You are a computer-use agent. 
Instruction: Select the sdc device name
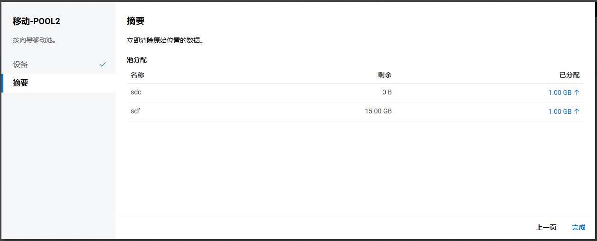tap(136, 92)
